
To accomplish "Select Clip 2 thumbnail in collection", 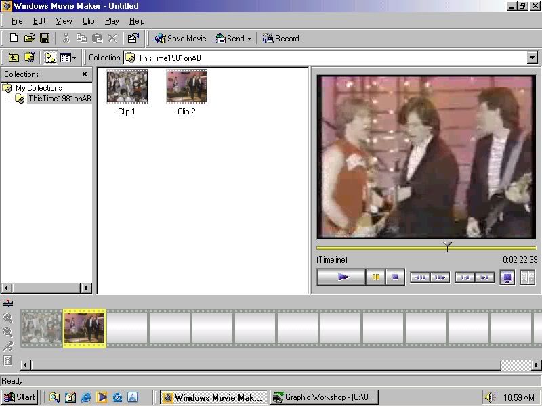I will click(x=187, y=87).
